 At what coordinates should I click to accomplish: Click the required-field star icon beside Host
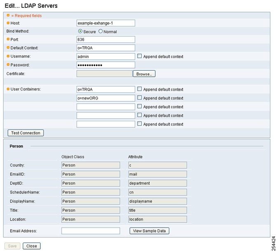8,23
